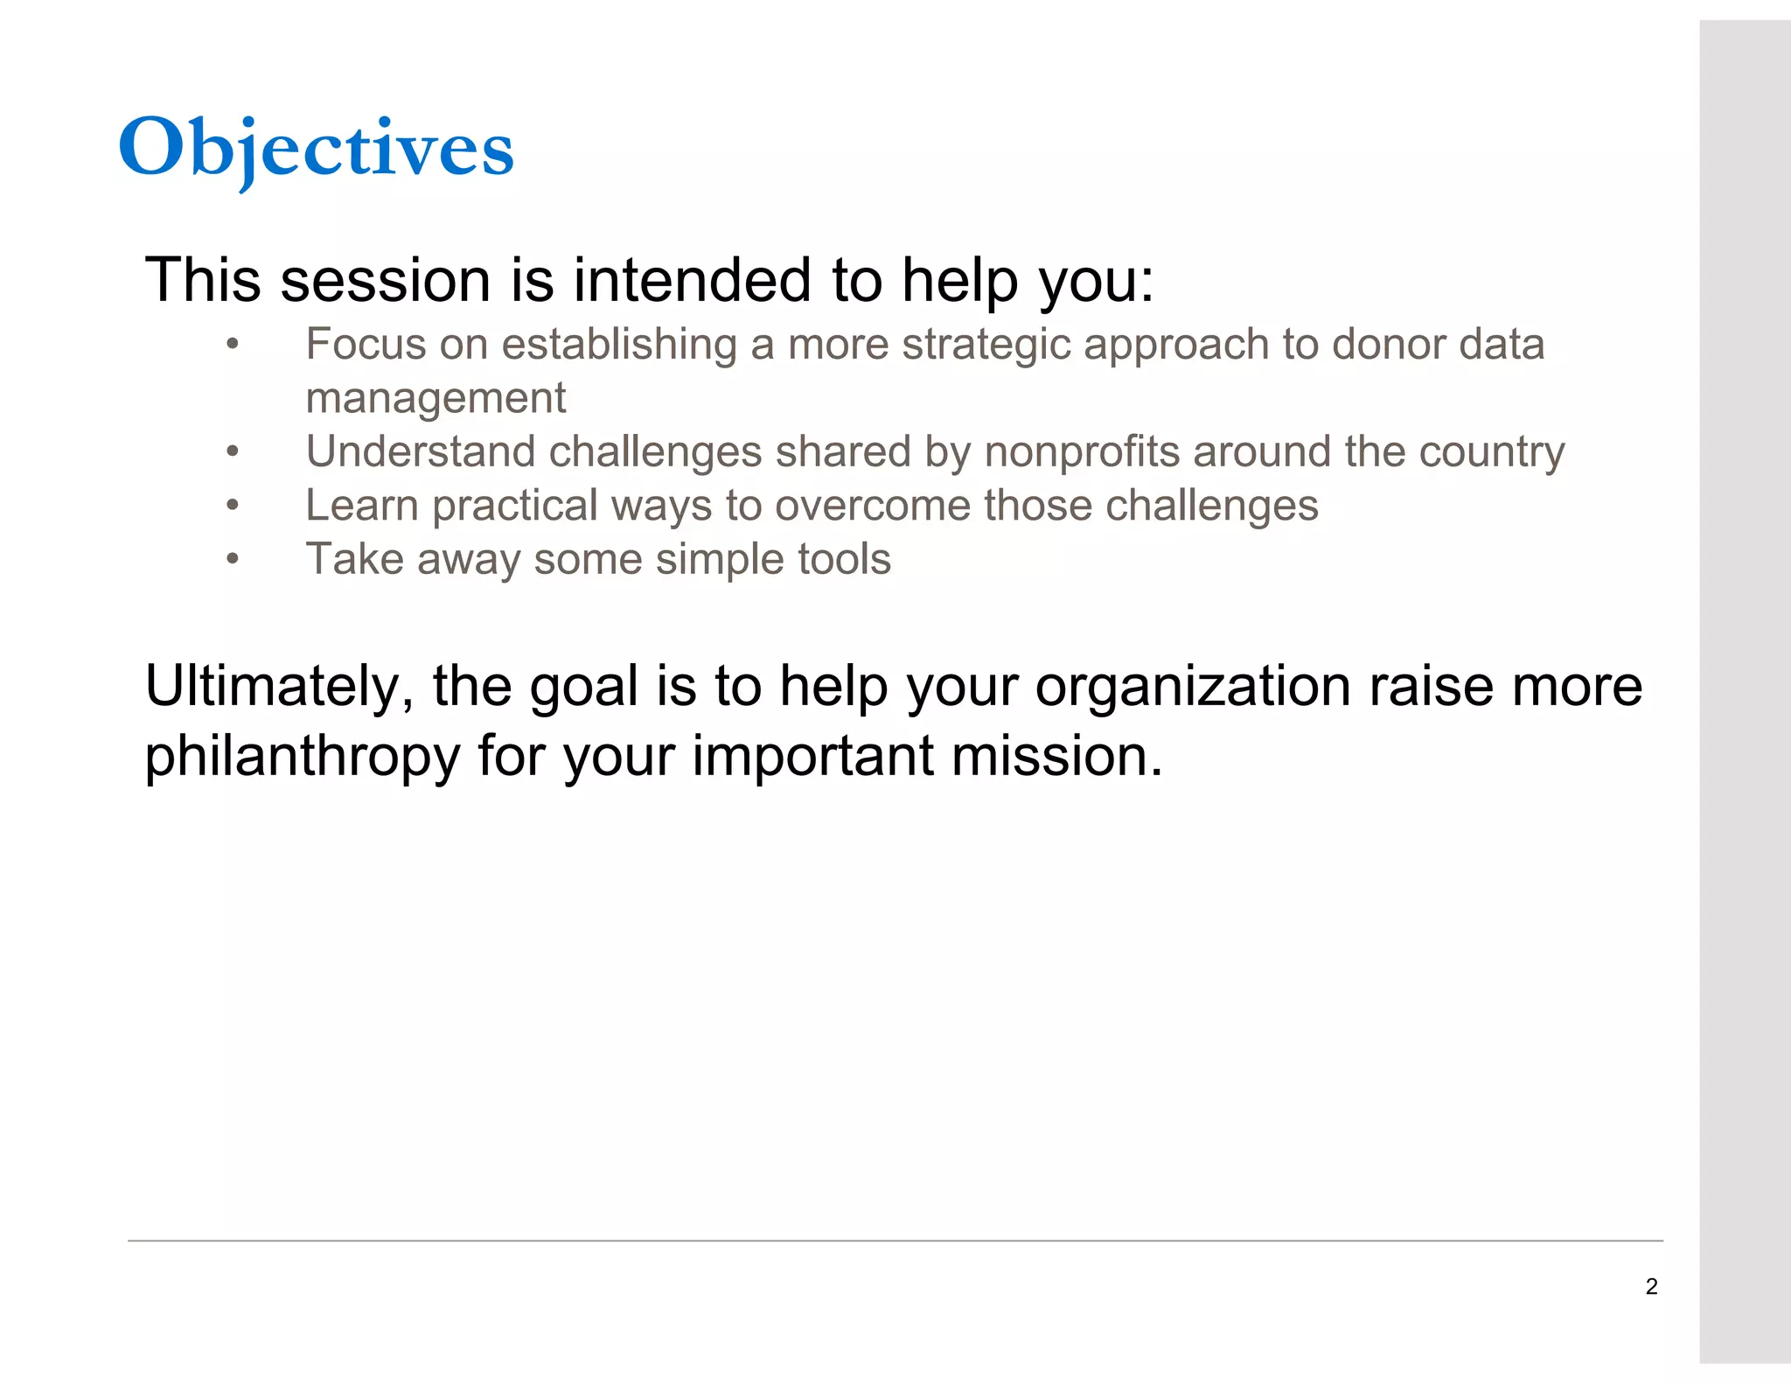Click the "Learn practical ways" bullet text
1791x1384 pixels.
811,506
